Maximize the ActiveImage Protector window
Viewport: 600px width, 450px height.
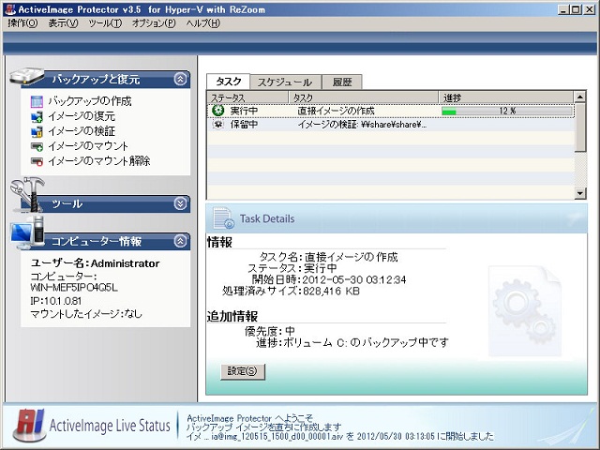tap(576, 9)
